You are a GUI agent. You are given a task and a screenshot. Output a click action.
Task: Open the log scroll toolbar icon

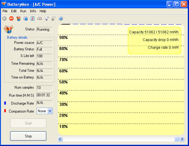tap(47, 18)
